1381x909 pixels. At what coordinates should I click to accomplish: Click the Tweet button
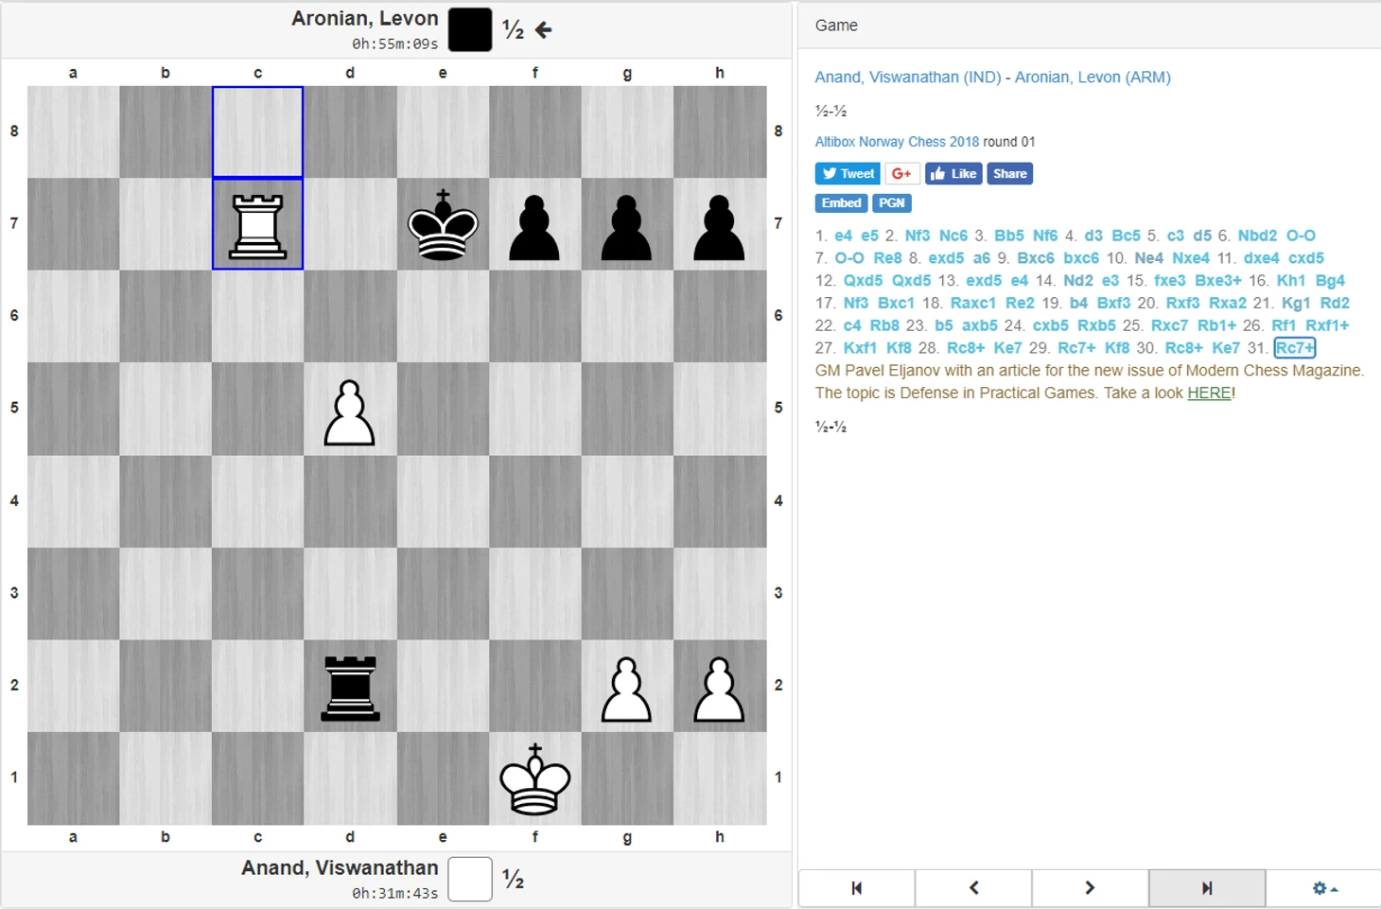[848, 174]
